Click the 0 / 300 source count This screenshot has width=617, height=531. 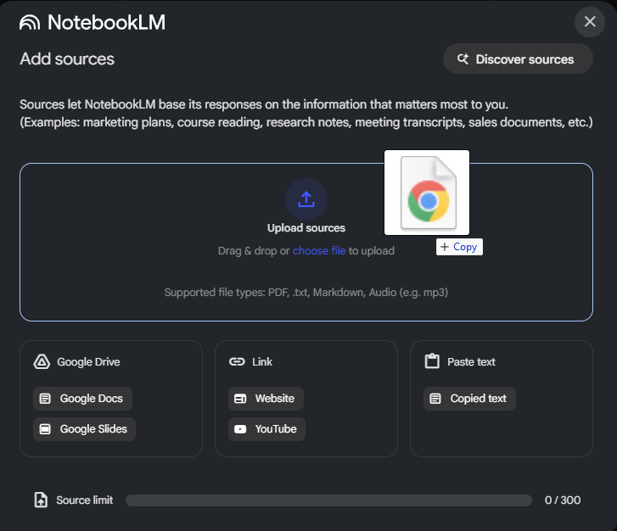(563, 500)
